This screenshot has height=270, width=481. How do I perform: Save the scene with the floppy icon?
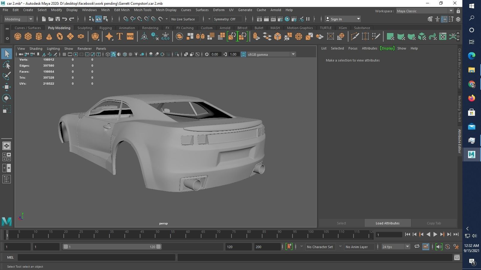tap(58, 19)
